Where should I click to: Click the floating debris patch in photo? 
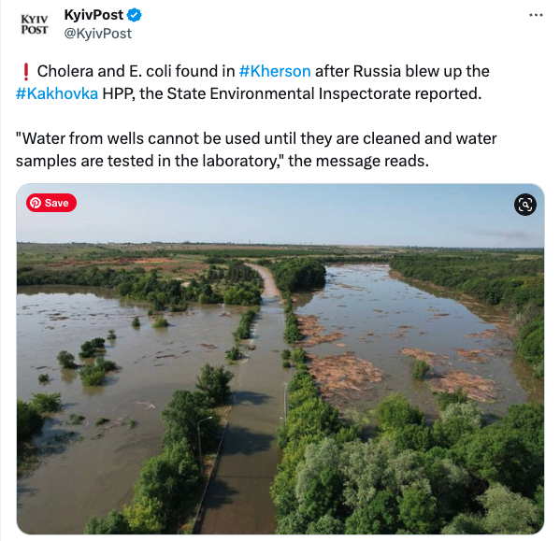pos(345,373)
